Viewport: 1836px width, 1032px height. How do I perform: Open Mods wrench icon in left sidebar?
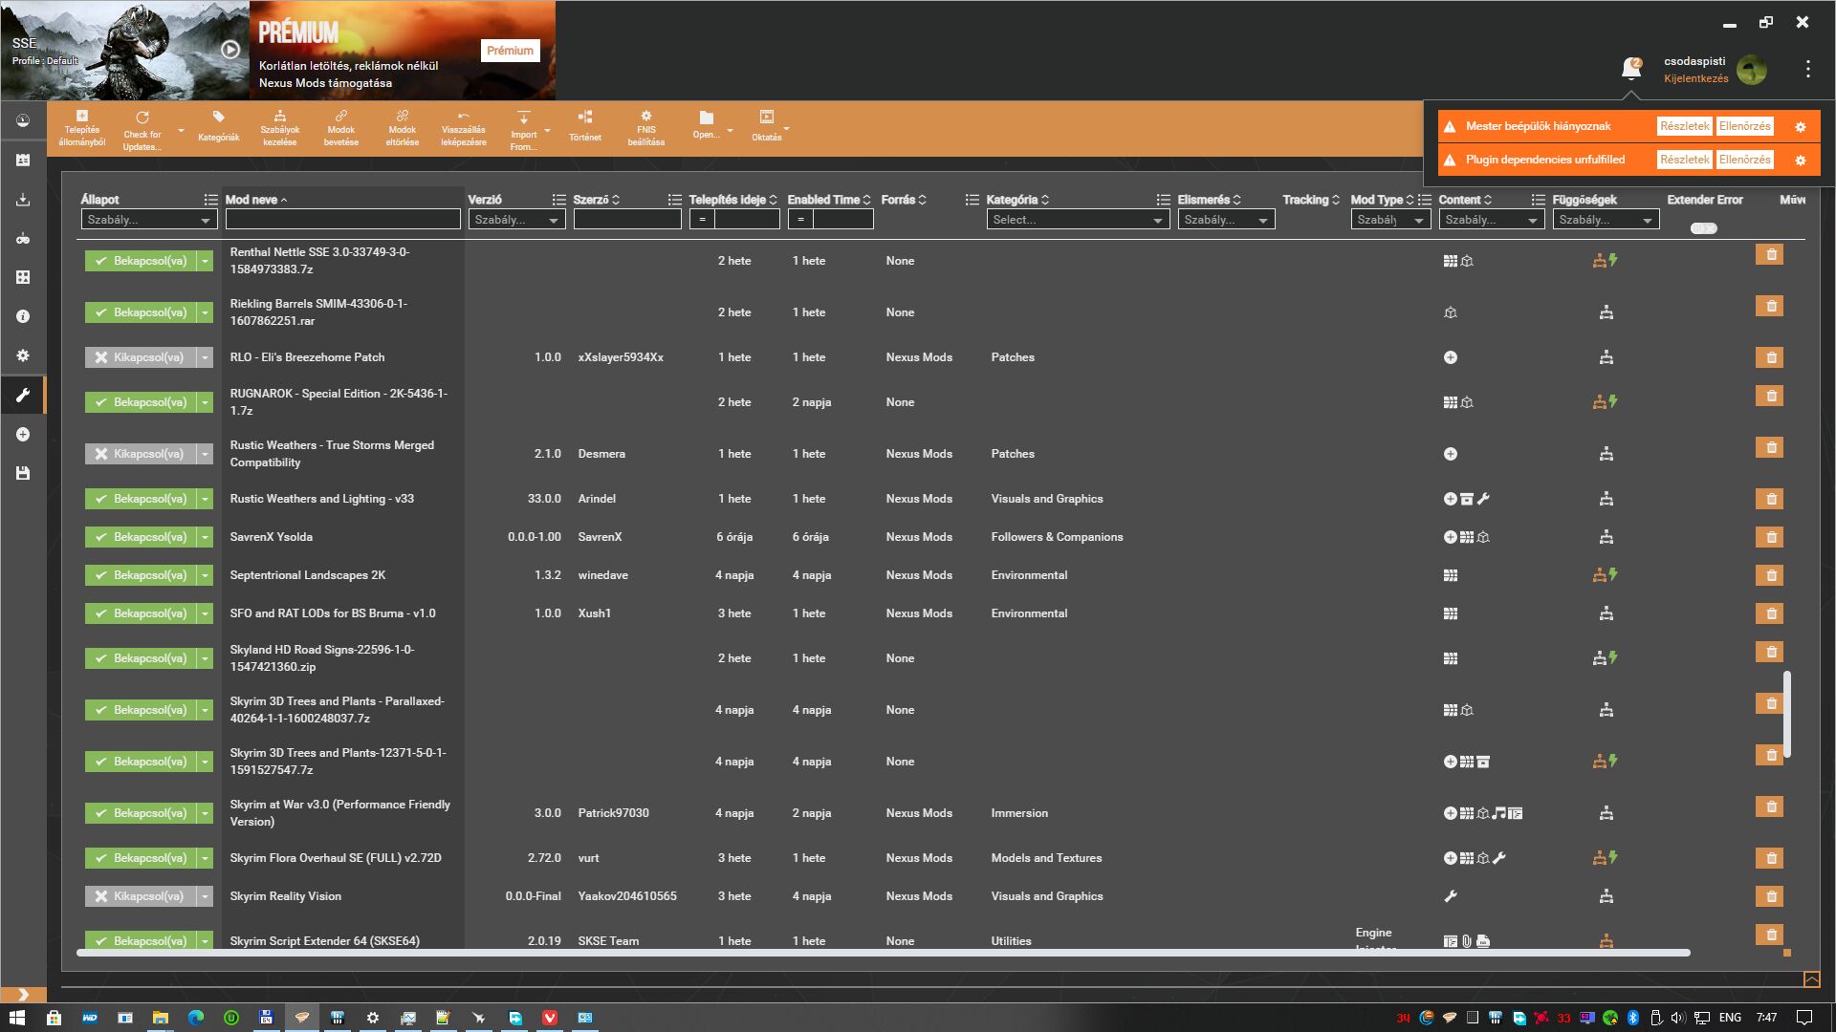[23, 395]
